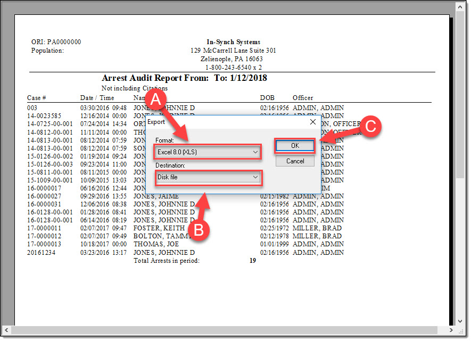The image size is (471, 341).
Task: Click the Arrest Audit Report heading
Action: (184, 78)
